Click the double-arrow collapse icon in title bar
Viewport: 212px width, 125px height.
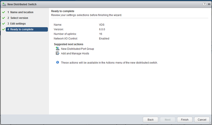[209, 4]
